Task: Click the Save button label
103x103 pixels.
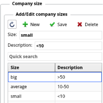Action: (x=62, y=25)
